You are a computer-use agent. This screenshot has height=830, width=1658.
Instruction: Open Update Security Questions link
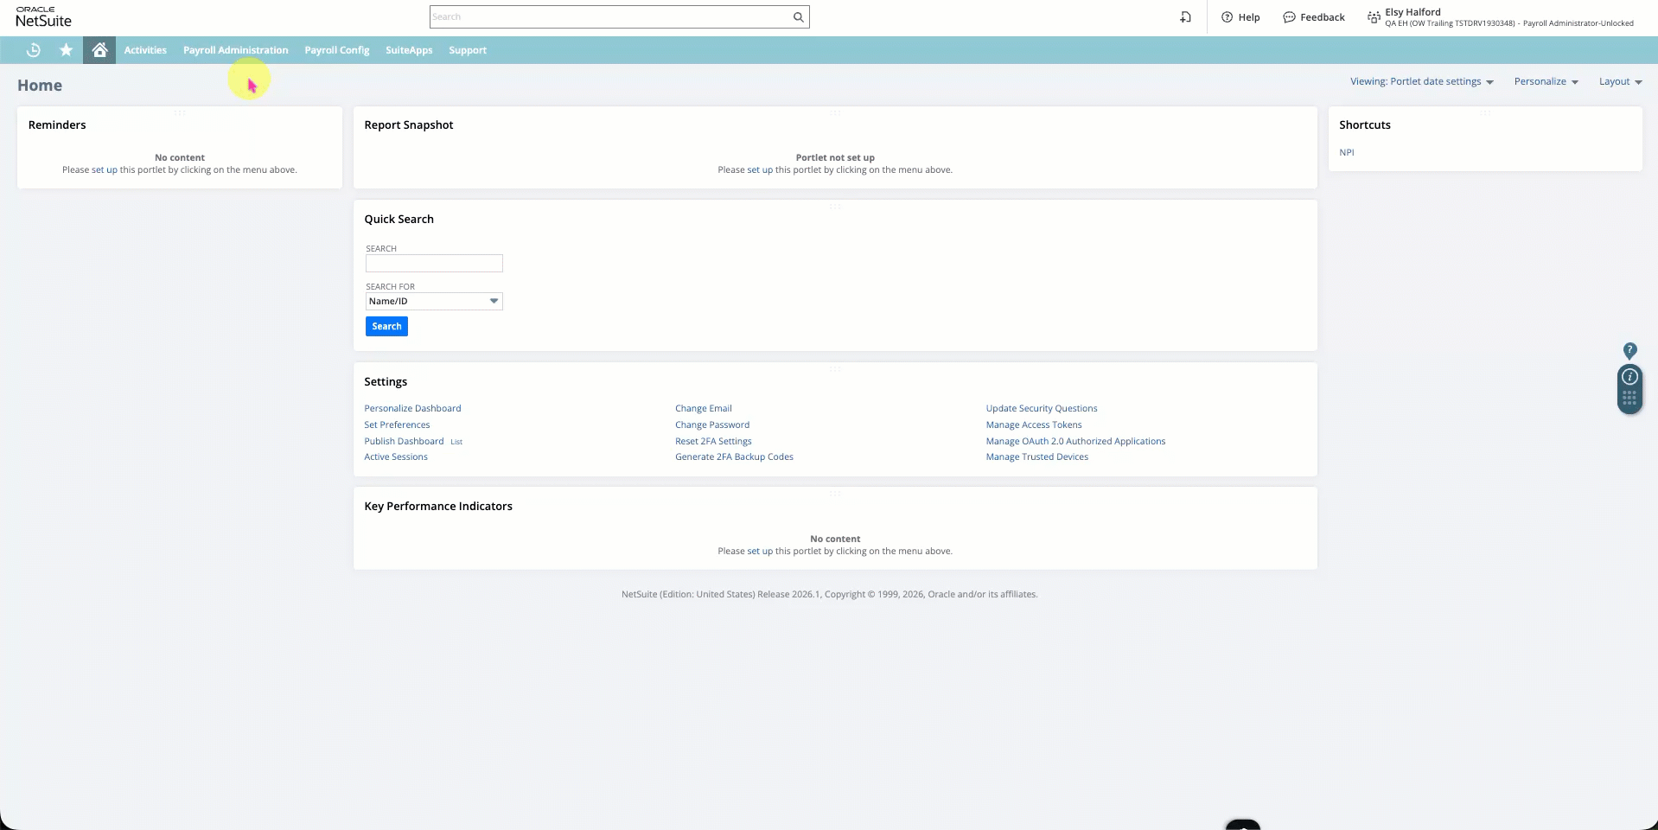point(1042,408)
